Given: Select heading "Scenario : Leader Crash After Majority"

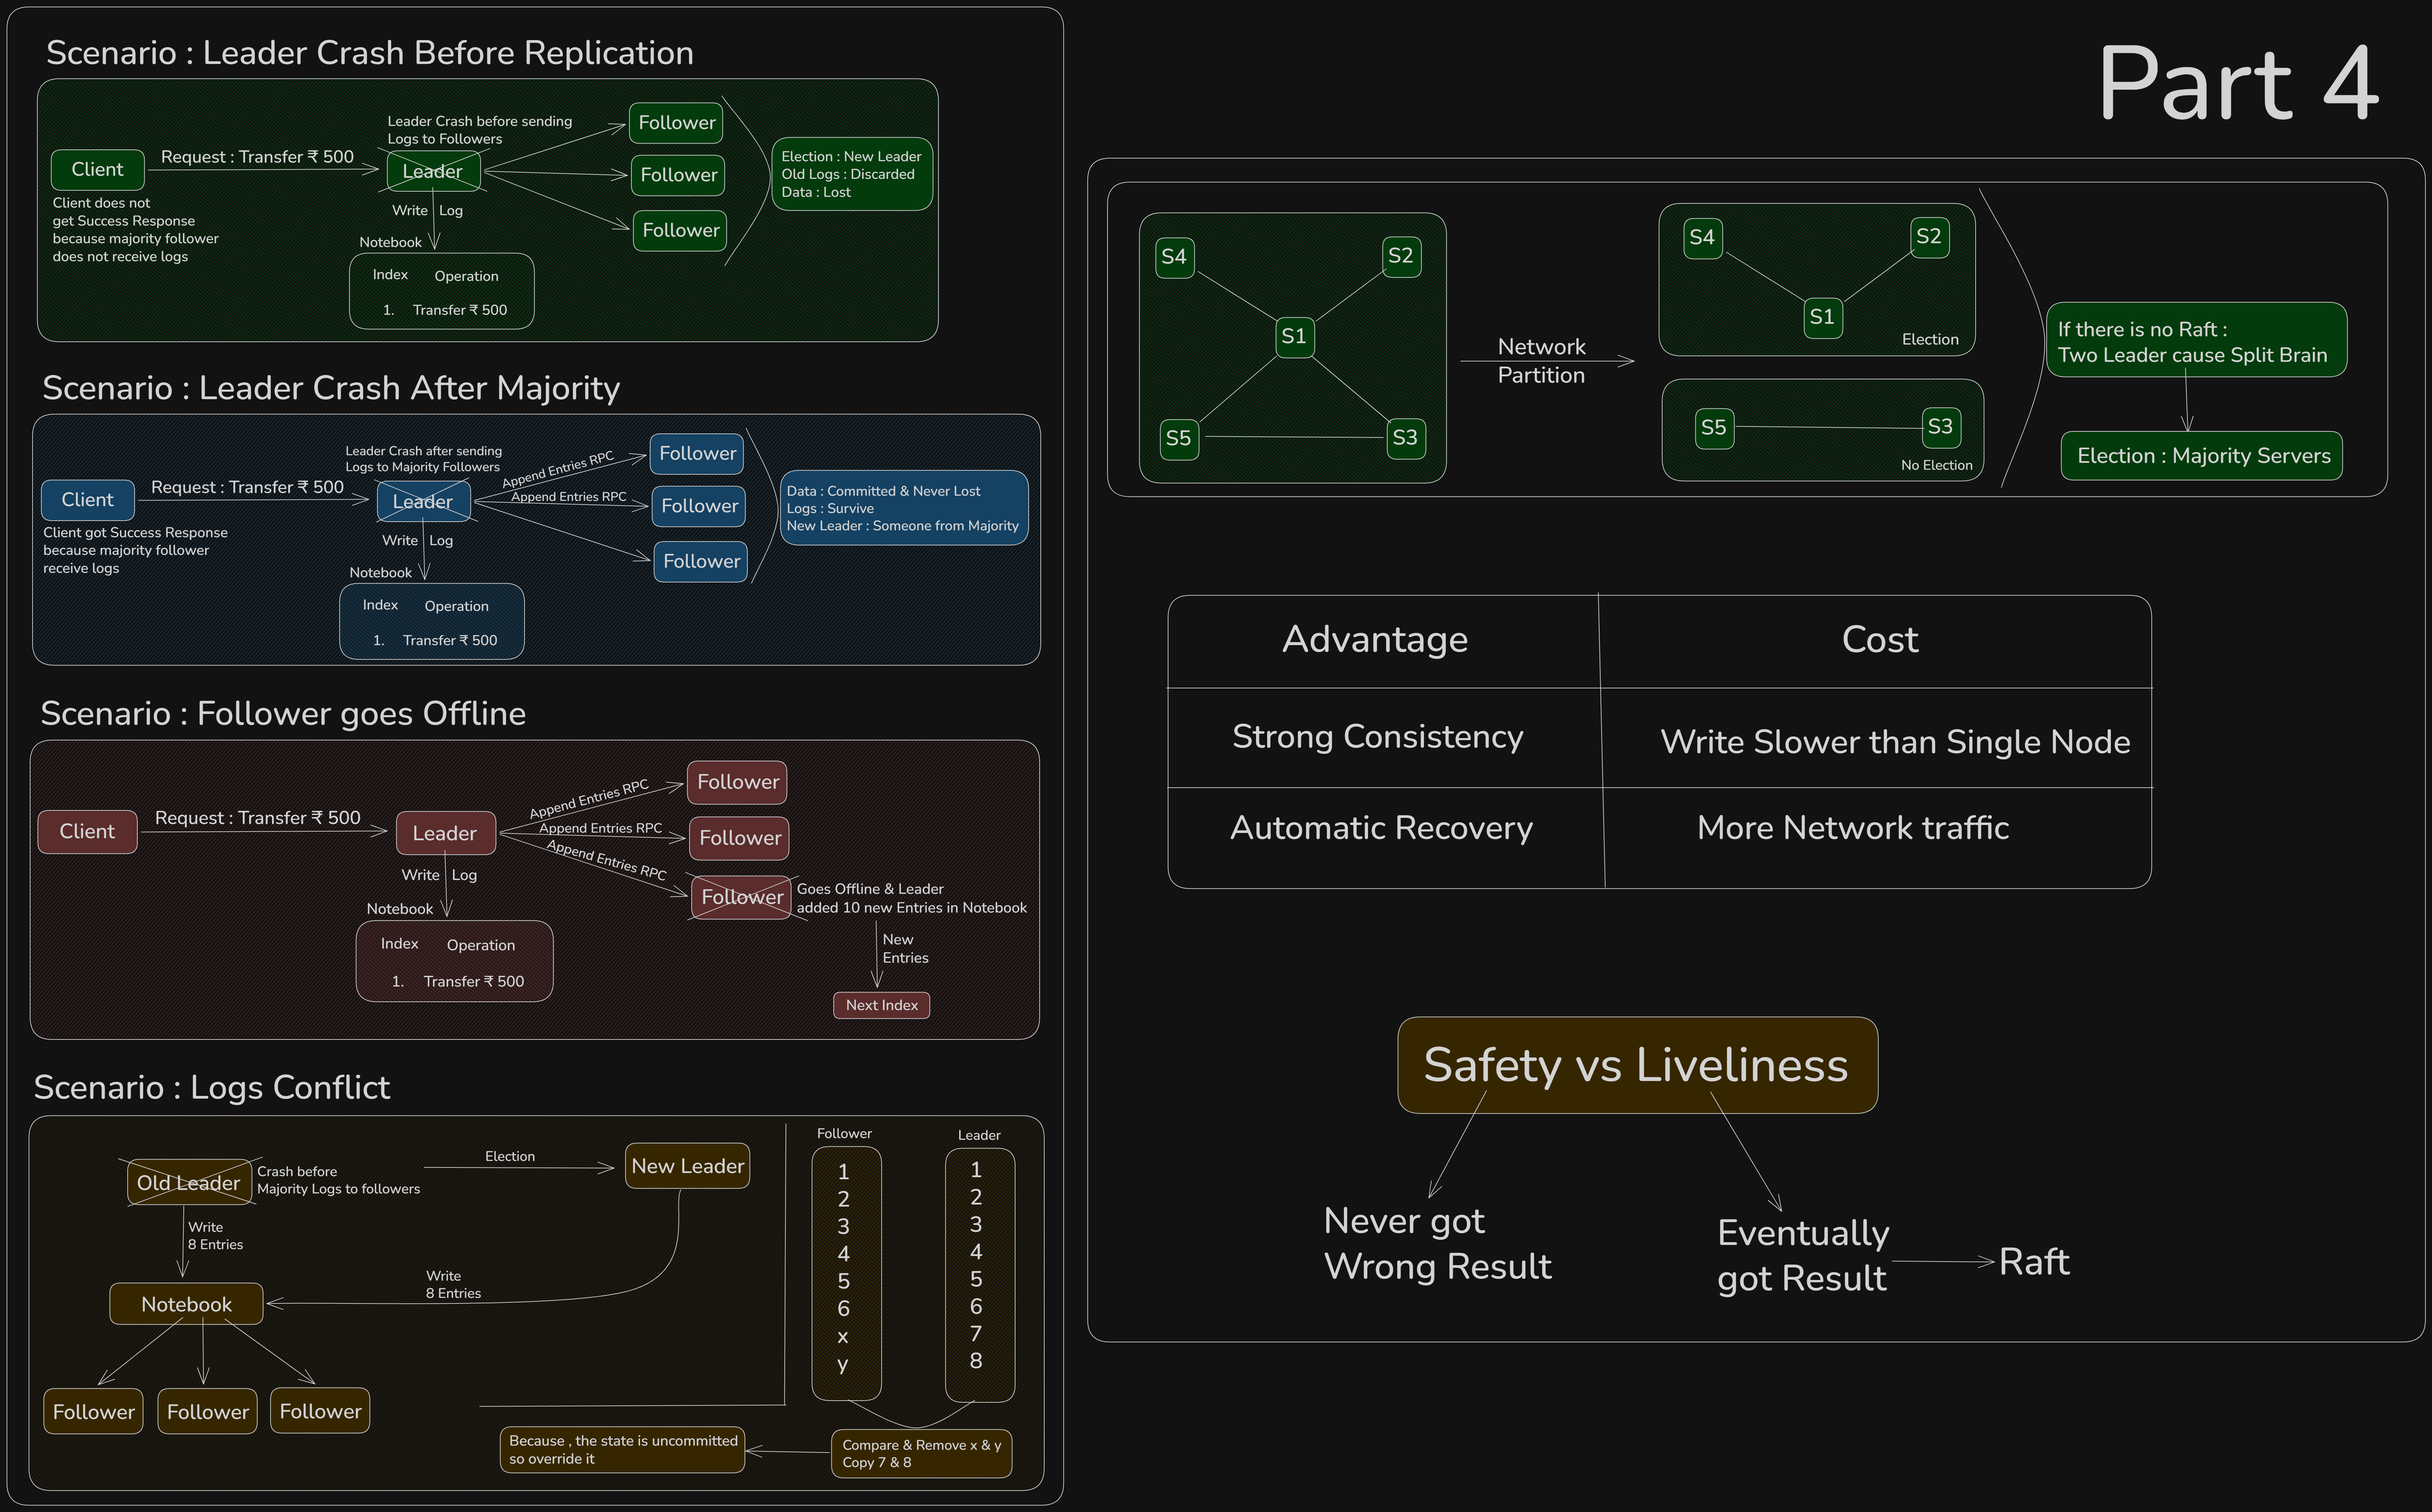Looking at the screenshot, I should tap(331, 388).
